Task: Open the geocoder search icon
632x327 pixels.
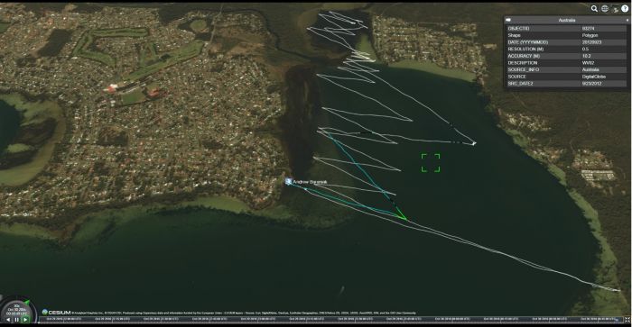Action: tap(594, 8)
